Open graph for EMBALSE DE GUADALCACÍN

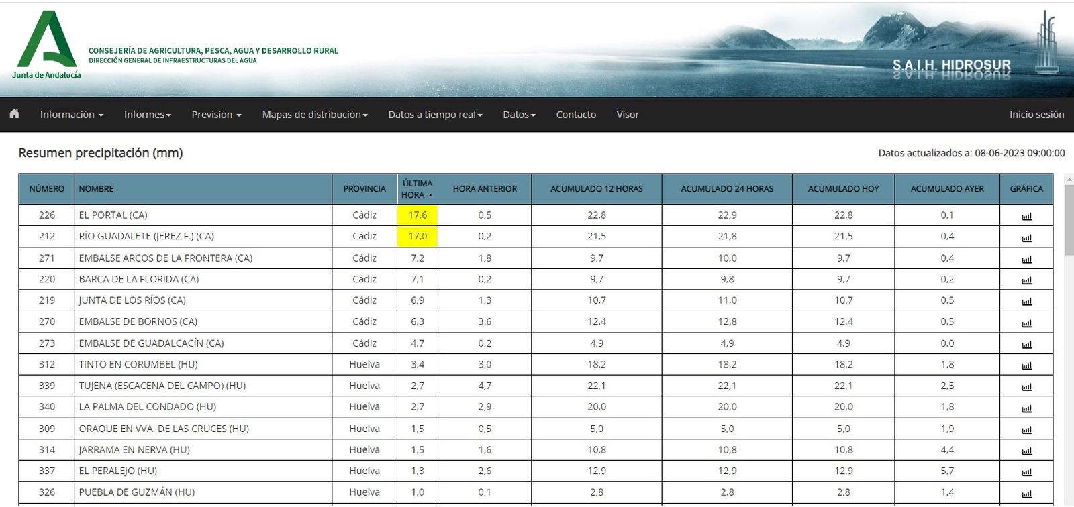[1026, 344]
